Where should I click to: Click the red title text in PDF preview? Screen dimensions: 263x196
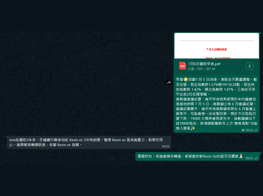[x=216, y=50]
